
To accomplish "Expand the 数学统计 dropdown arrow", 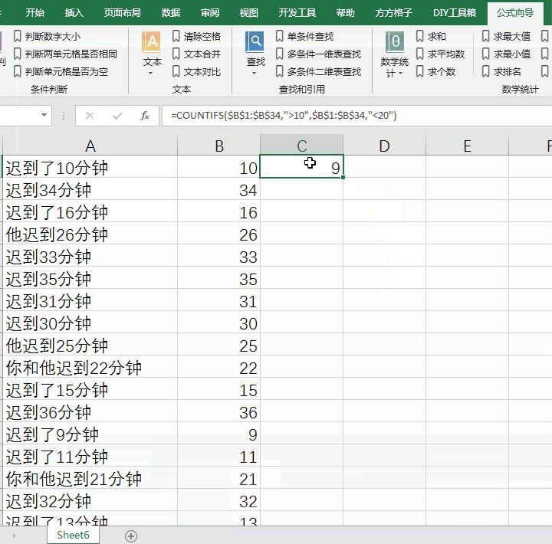I will (400, 74).
